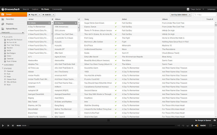Skip to next track in player
The width and height of the screenshot is (217, 135).
(13, 126)
